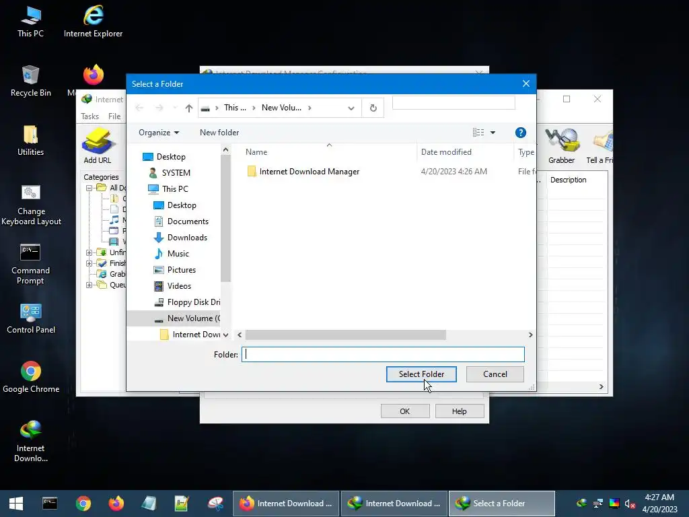
Task: Click Help in IDM Configuration dialog
Action: [x=459, y=411]
